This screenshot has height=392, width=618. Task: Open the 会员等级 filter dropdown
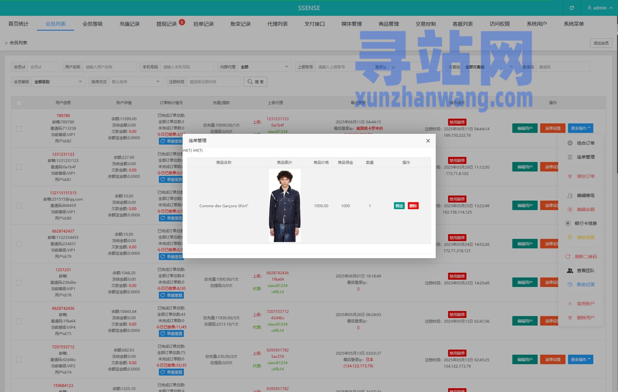[x=59, y=82]
